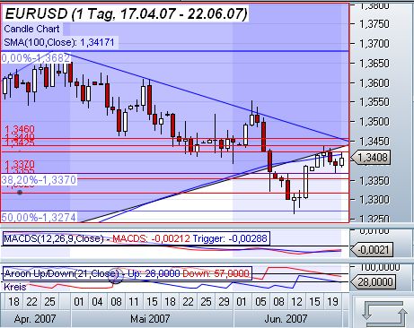
Task: Click the red 1,3460 resistance level label
Action: [x=20, y=129]
